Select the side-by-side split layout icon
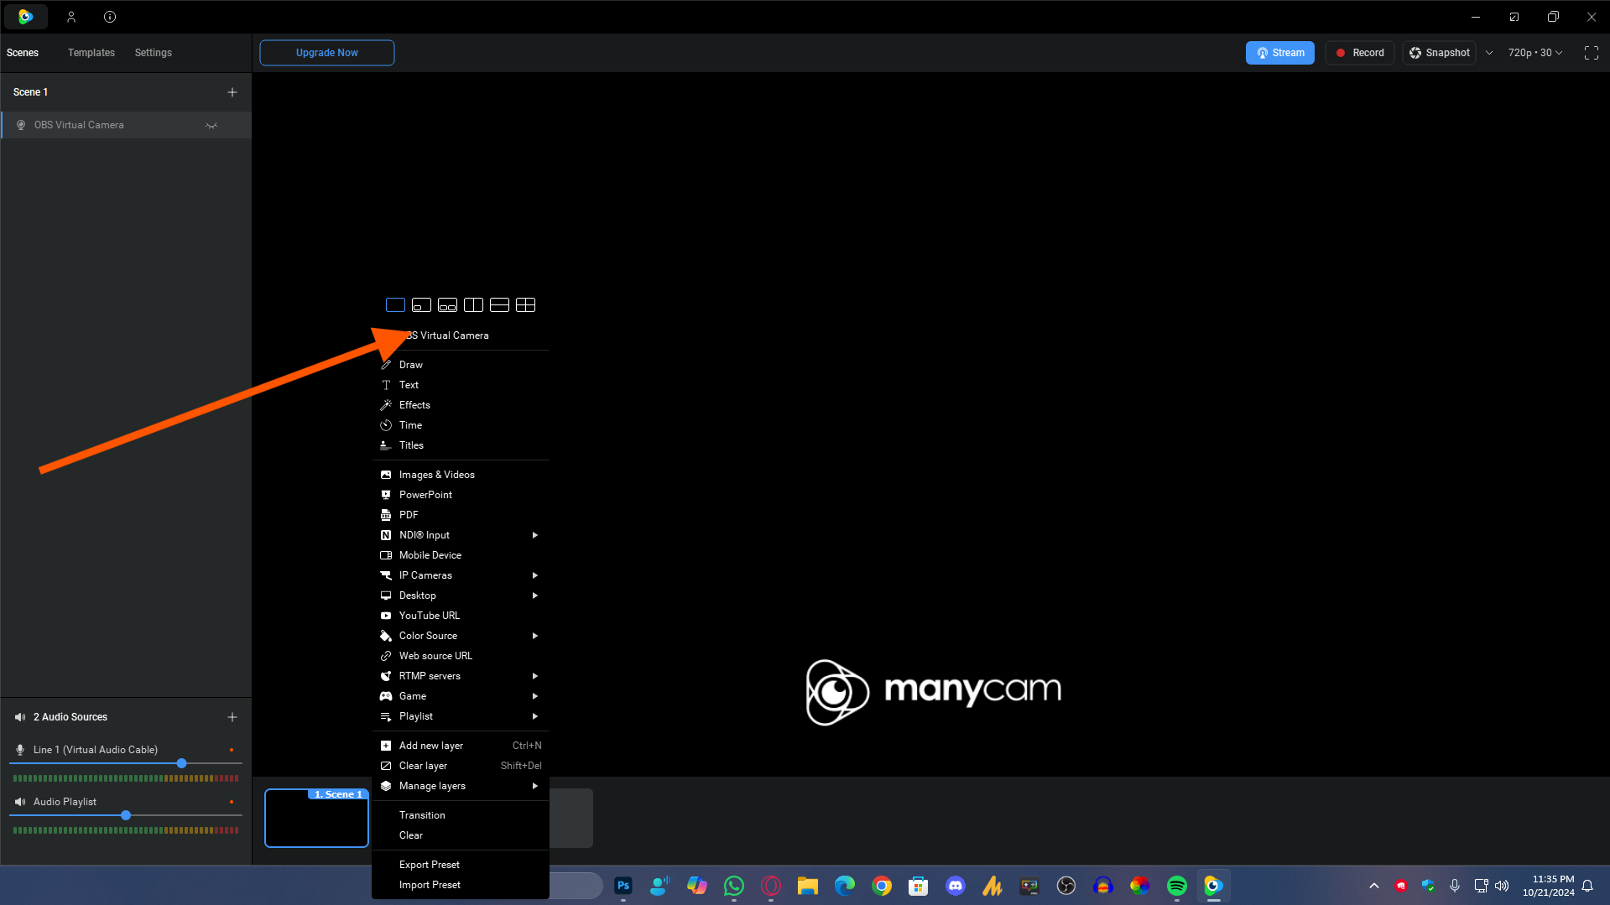This screenshot has width=1610, height=905. [x=473, y=305]
